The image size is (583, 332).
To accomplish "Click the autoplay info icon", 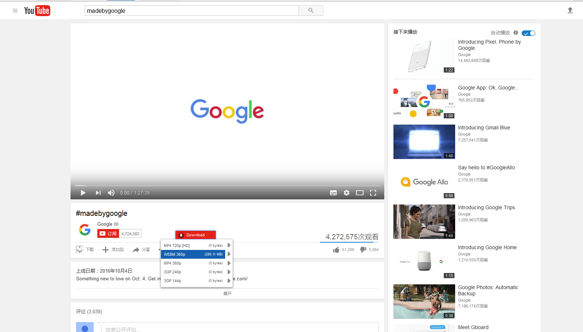I will 516,33.
